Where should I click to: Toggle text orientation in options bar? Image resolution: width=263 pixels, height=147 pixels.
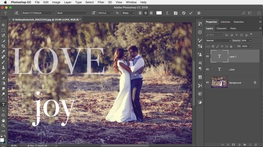16,13
